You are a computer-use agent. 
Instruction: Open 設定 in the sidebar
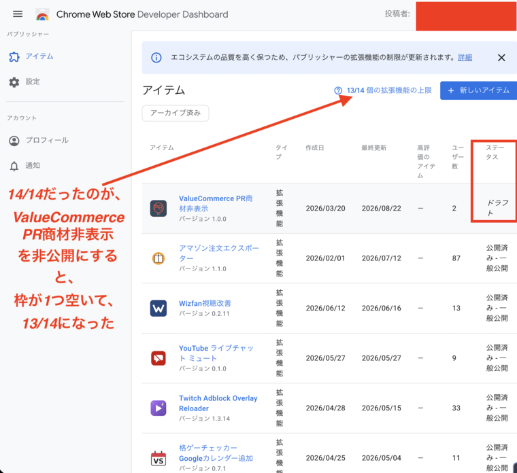(33, 82)
